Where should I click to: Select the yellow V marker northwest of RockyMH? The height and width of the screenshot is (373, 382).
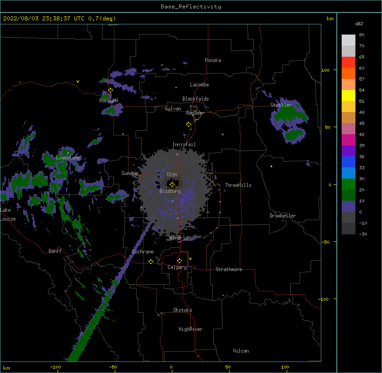(x=78, y=82)
